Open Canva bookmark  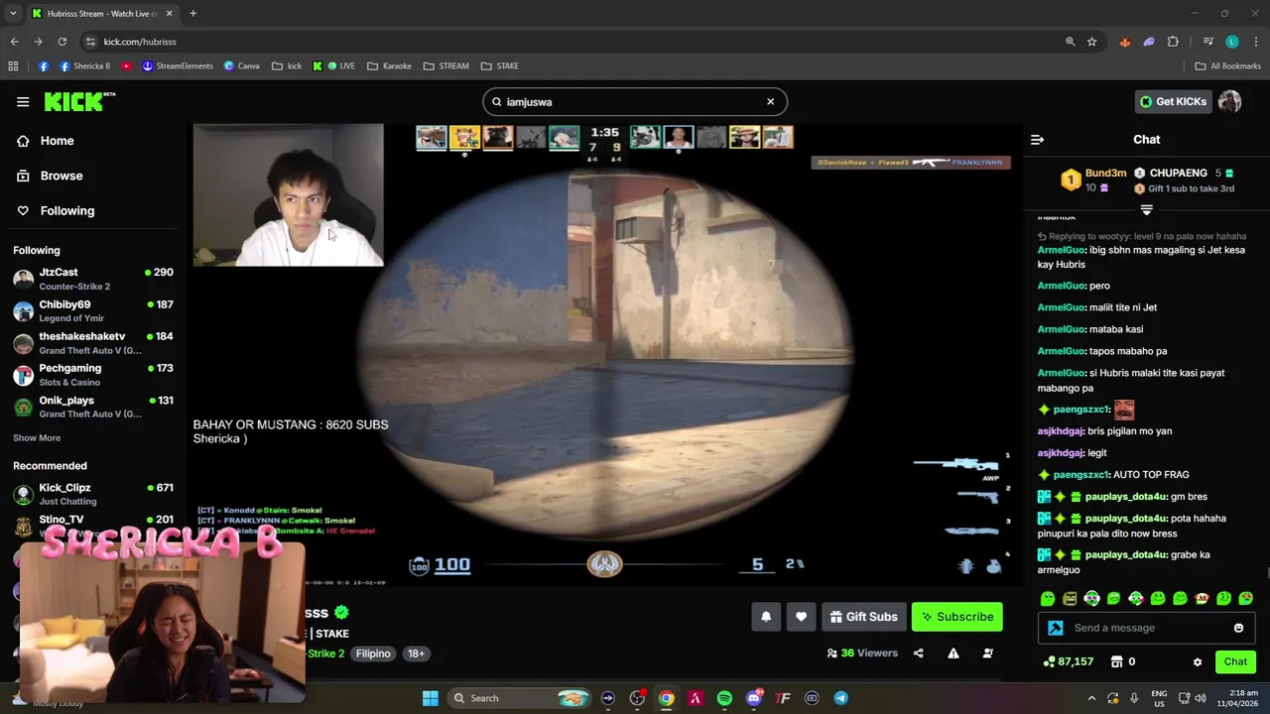tap(241, 66)
